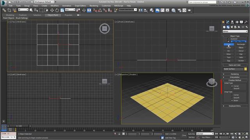Expand the Rendering rollout

click(x=235, y=74)
